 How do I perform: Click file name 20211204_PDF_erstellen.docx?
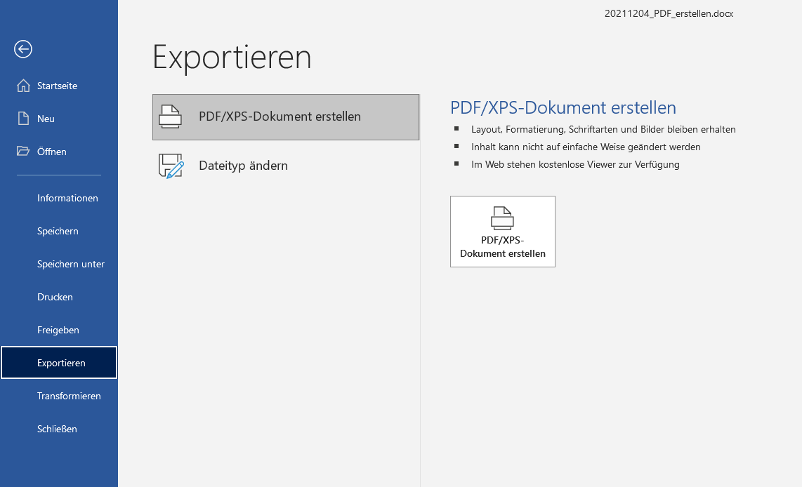(669, 14)
